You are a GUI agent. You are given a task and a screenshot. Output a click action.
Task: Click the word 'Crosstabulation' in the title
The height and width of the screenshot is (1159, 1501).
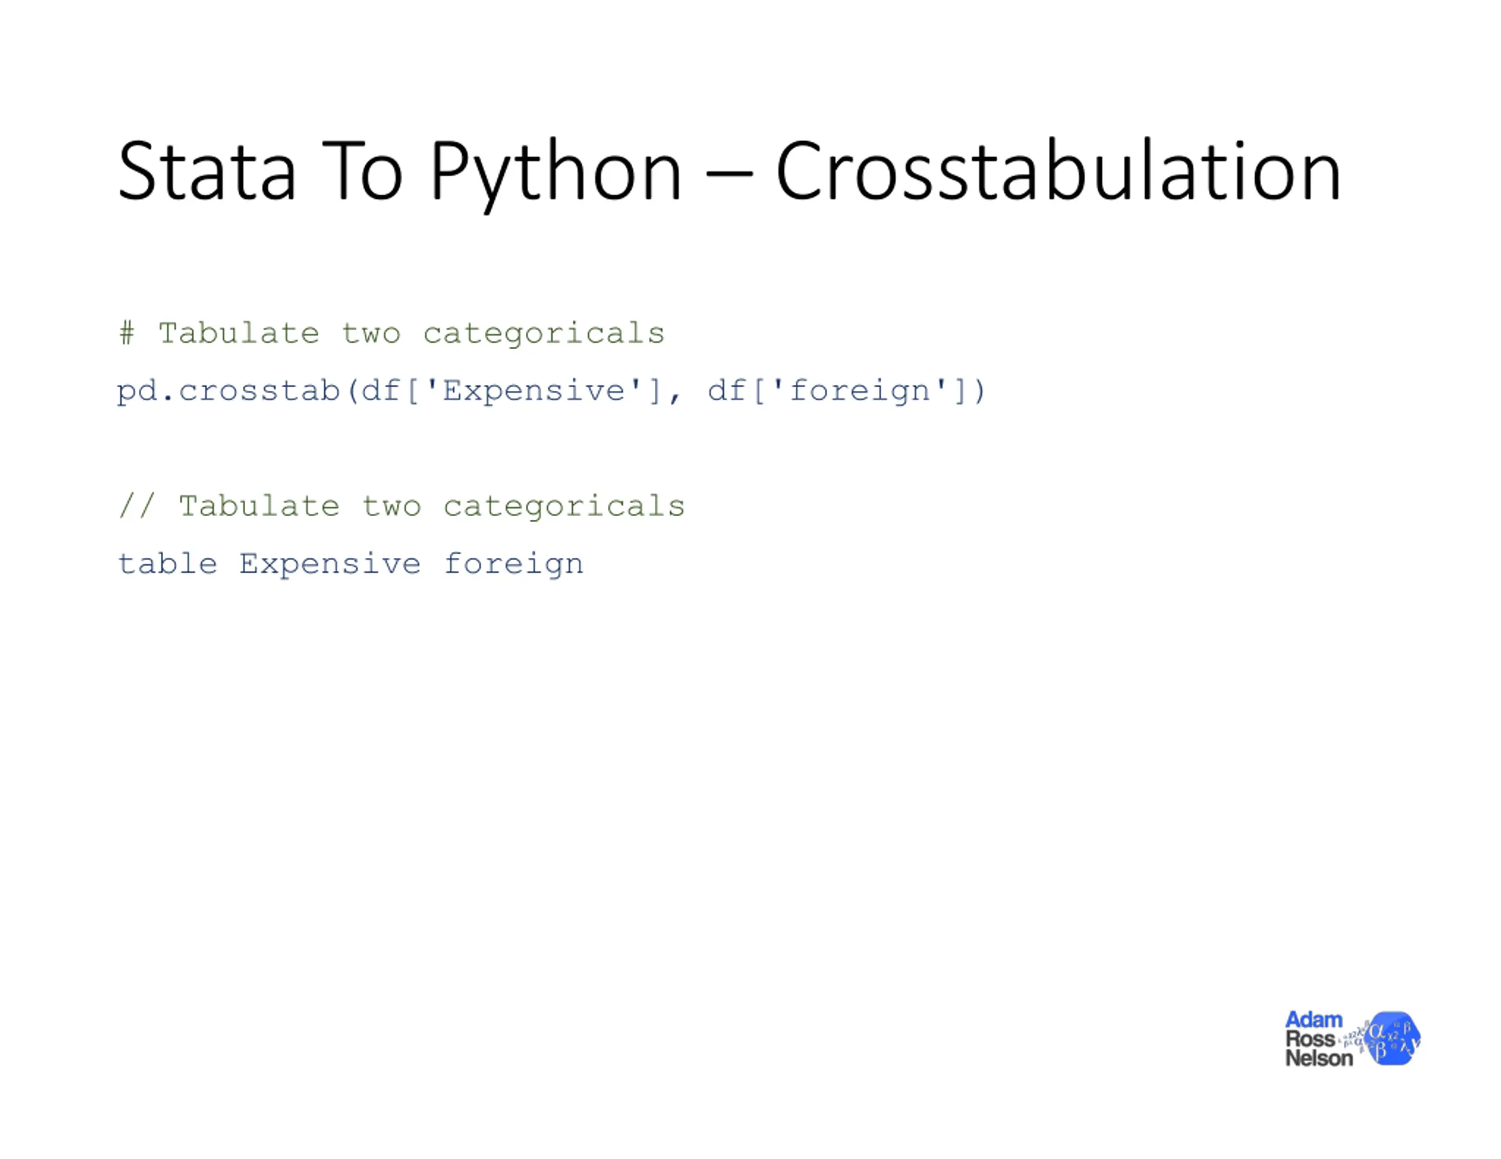coord(1058,171)
